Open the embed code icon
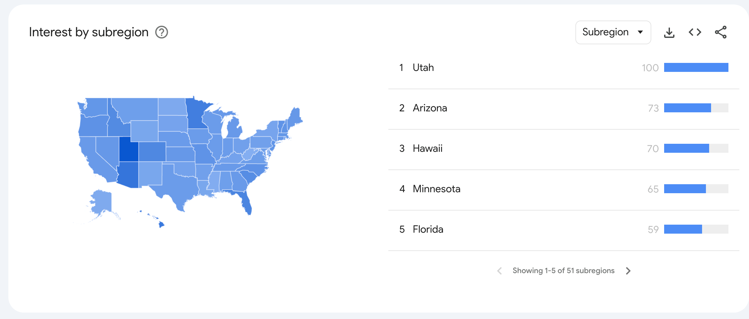749x319 pixels. coord(695,32)
